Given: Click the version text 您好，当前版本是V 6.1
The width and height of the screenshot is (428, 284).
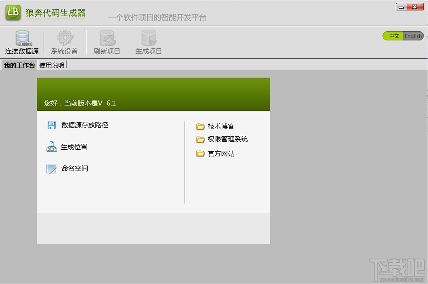Looking at the screenshot, I should pyautogui.click(x=80, y=103).
